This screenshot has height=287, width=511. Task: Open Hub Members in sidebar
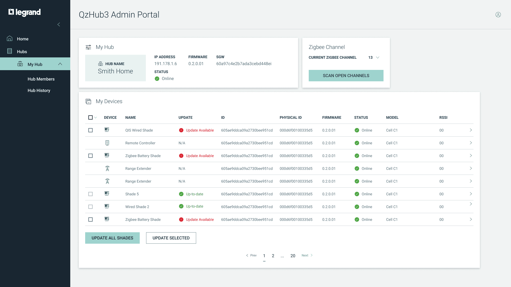tap(41, 79)
